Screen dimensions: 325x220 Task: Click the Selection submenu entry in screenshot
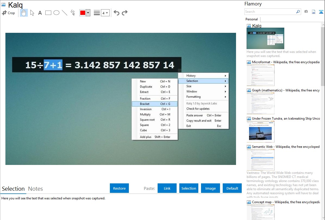pyautogui.click(x=203, y=81)
